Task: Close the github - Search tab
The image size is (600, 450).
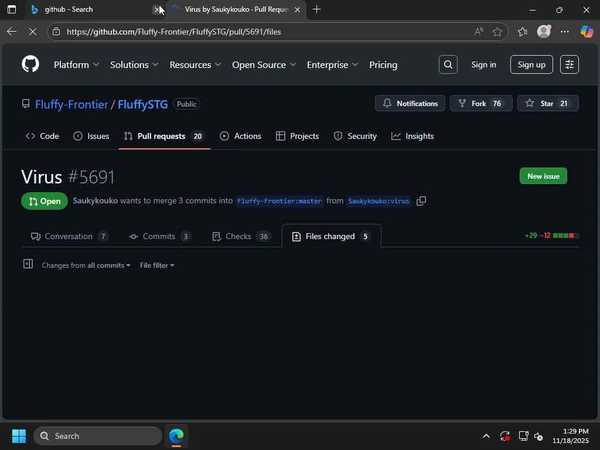Action: 156,9
